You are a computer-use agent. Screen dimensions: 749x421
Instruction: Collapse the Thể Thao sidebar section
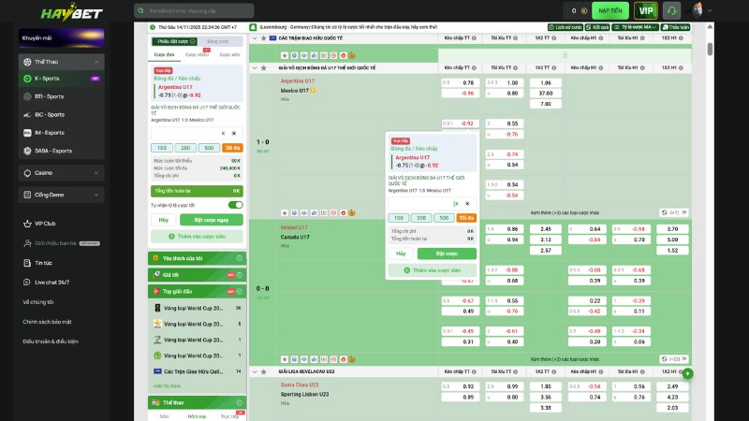(96, 62)
